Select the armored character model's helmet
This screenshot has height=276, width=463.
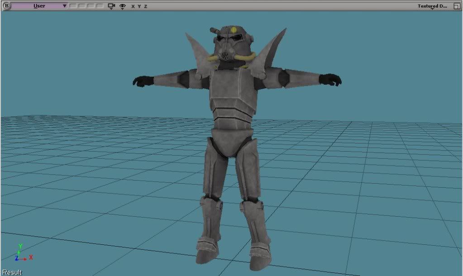[233, 44]
